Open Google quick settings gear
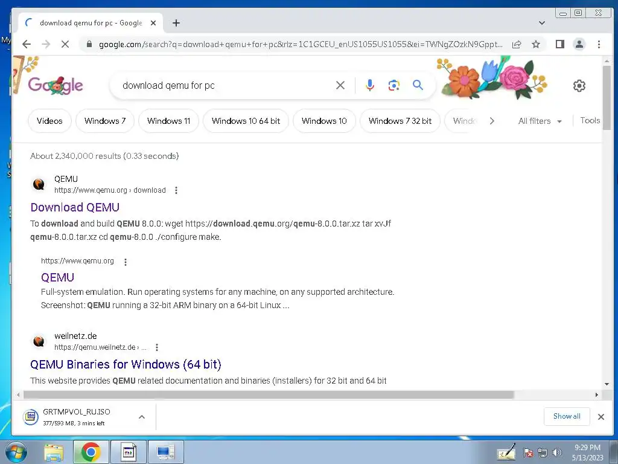Viewport: 618px width, 464px height. tap(579, 86)
